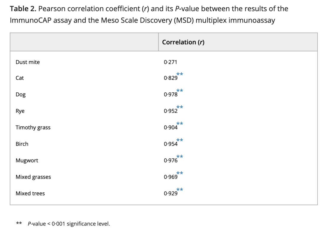Click the ** footnote link beside Cat's 0·829
This screenshot has width=320, height=235.
(180, 74)
